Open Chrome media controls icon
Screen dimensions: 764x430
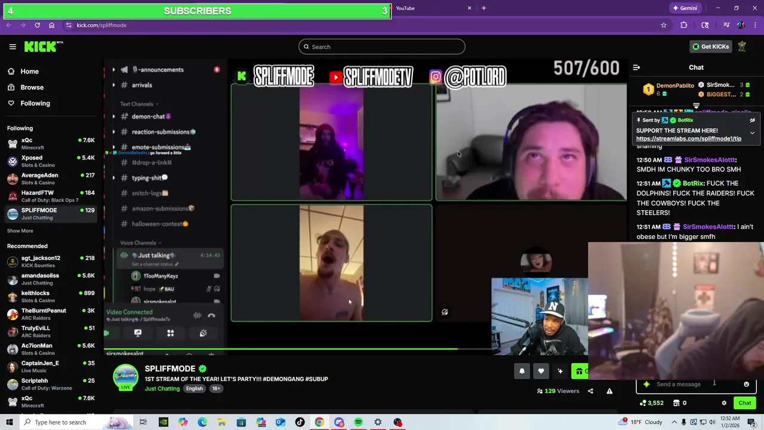[x=726, y=25]
